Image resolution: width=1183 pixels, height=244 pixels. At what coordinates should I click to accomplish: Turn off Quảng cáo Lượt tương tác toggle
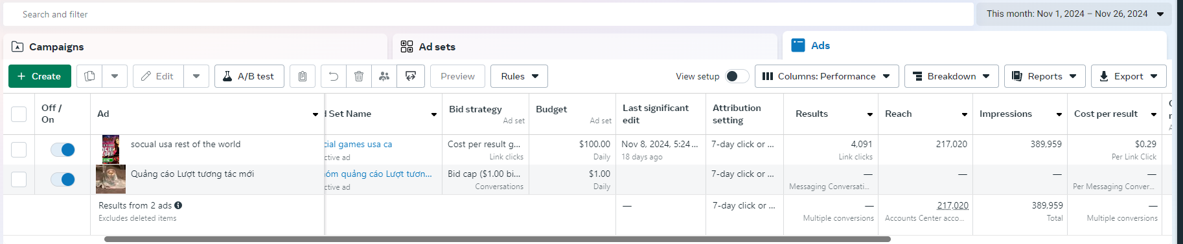[63, 179]
